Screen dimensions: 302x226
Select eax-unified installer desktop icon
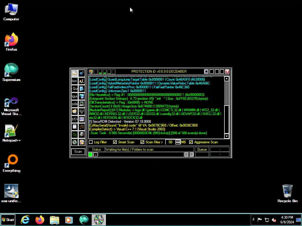click(12, 193)
